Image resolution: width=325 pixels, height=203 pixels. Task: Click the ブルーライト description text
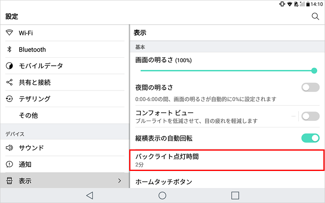(197, 121)
